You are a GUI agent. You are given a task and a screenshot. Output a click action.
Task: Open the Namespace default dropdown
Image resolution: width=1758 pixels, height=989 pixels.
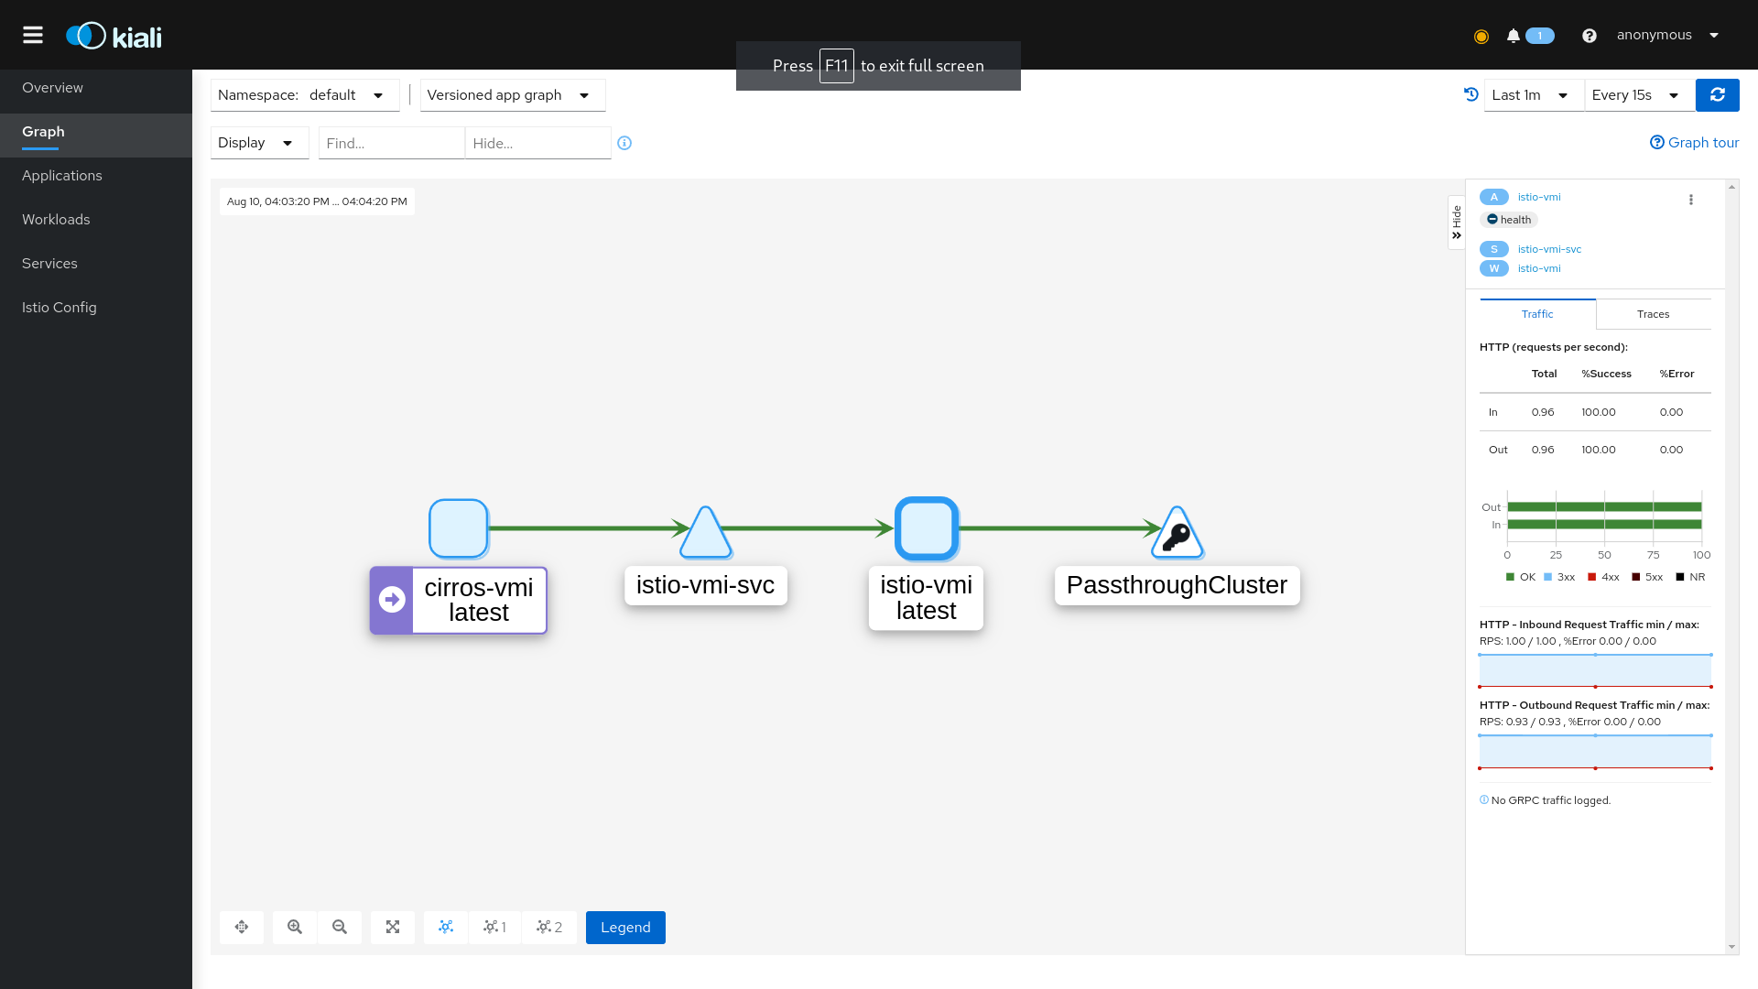[305, 95]
